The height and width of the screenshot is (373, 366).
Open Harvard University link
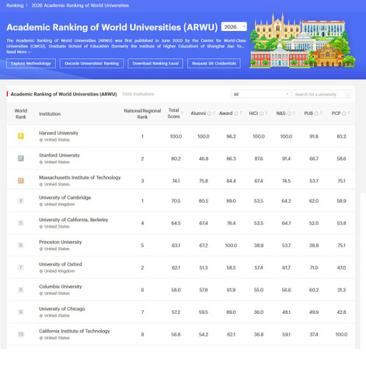click(x=58, y=133)
